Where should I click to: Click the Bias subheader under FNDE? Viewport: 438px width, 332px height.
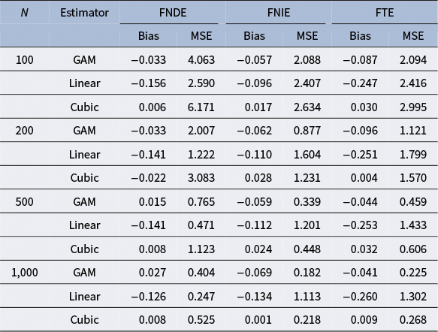[x=148, y=36]
